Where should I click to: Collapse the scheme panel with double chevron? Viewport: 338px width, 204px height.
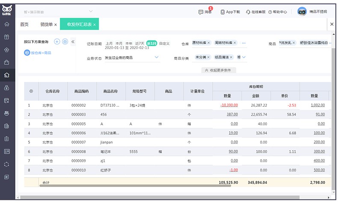[x=73, y=42]
